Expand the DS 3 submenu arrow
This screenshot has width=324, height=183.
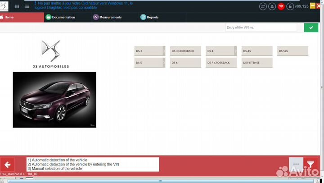pyautogui.click(x=164, y=51)
